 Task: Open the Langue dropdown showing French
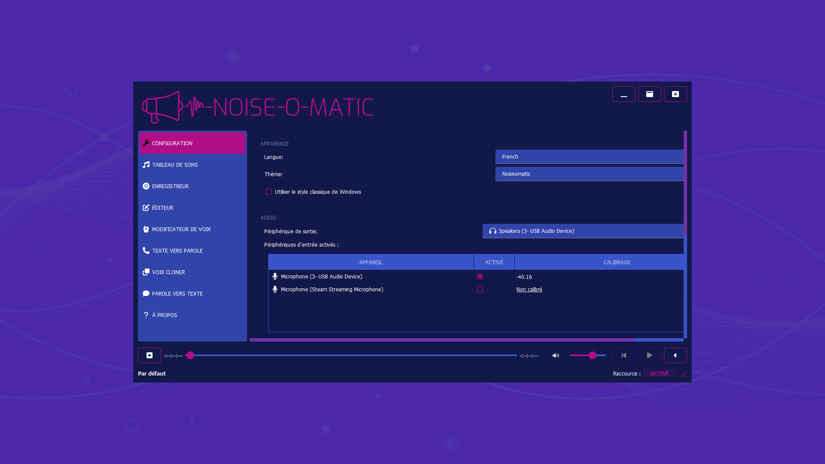[589, 157]
